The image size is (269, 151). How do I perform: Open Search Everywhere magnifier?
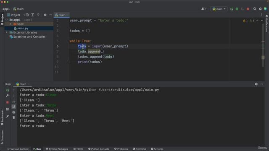pyautogui.click(x=255, y=9)
